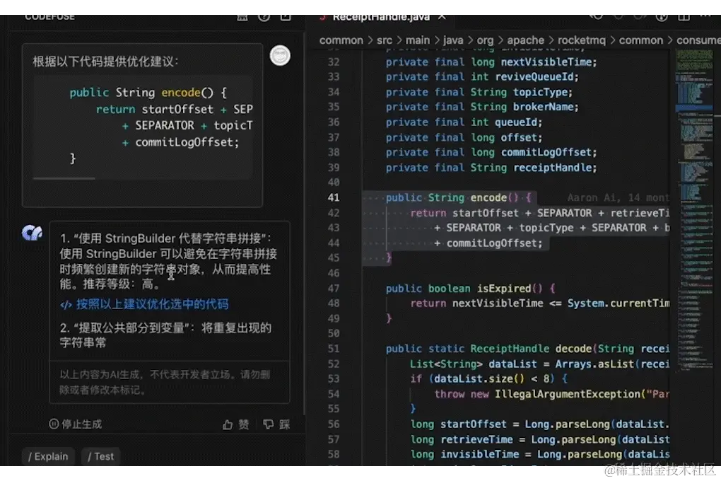Click 'startOffset' on editor line 56
Image resolution: width=721 pixels, height=481 pixels.
coord(473,424)
